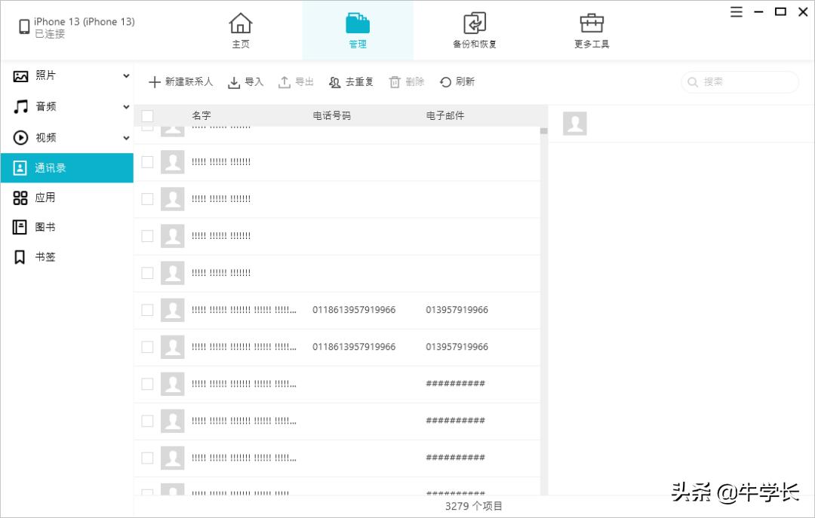
Task: Open the 应用 apps sidebar icon
Action: click(20, 198)
